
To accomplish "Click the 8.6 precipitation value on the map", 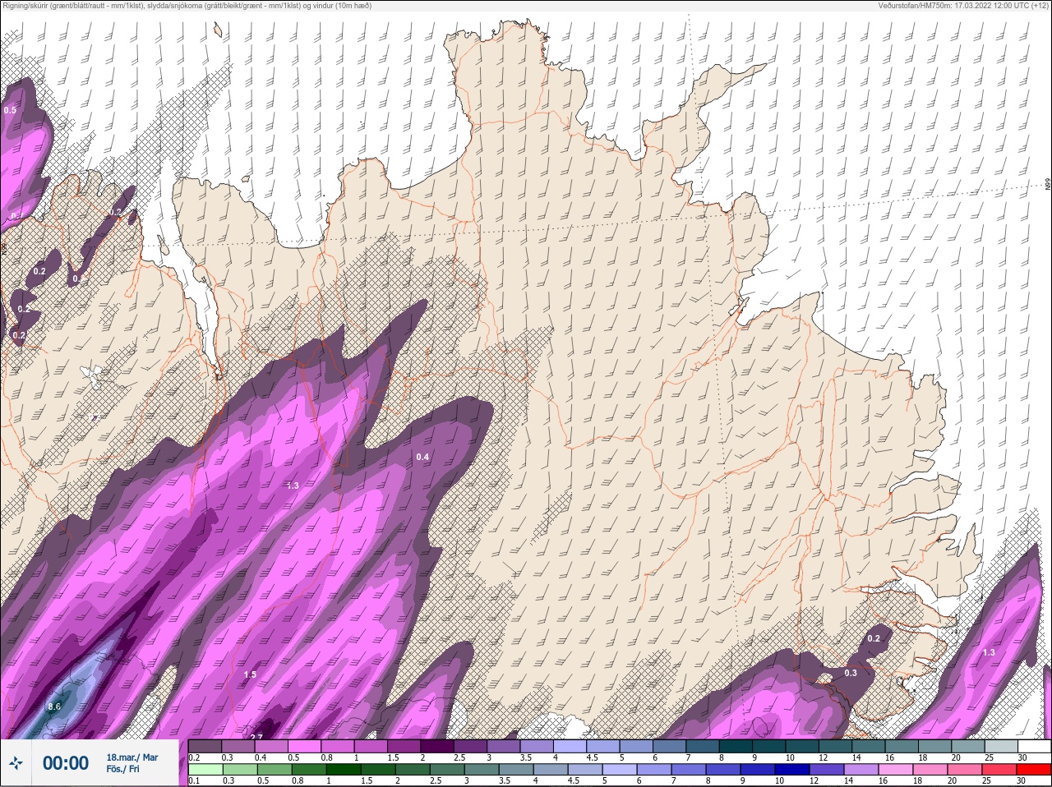I will point(54,706).
